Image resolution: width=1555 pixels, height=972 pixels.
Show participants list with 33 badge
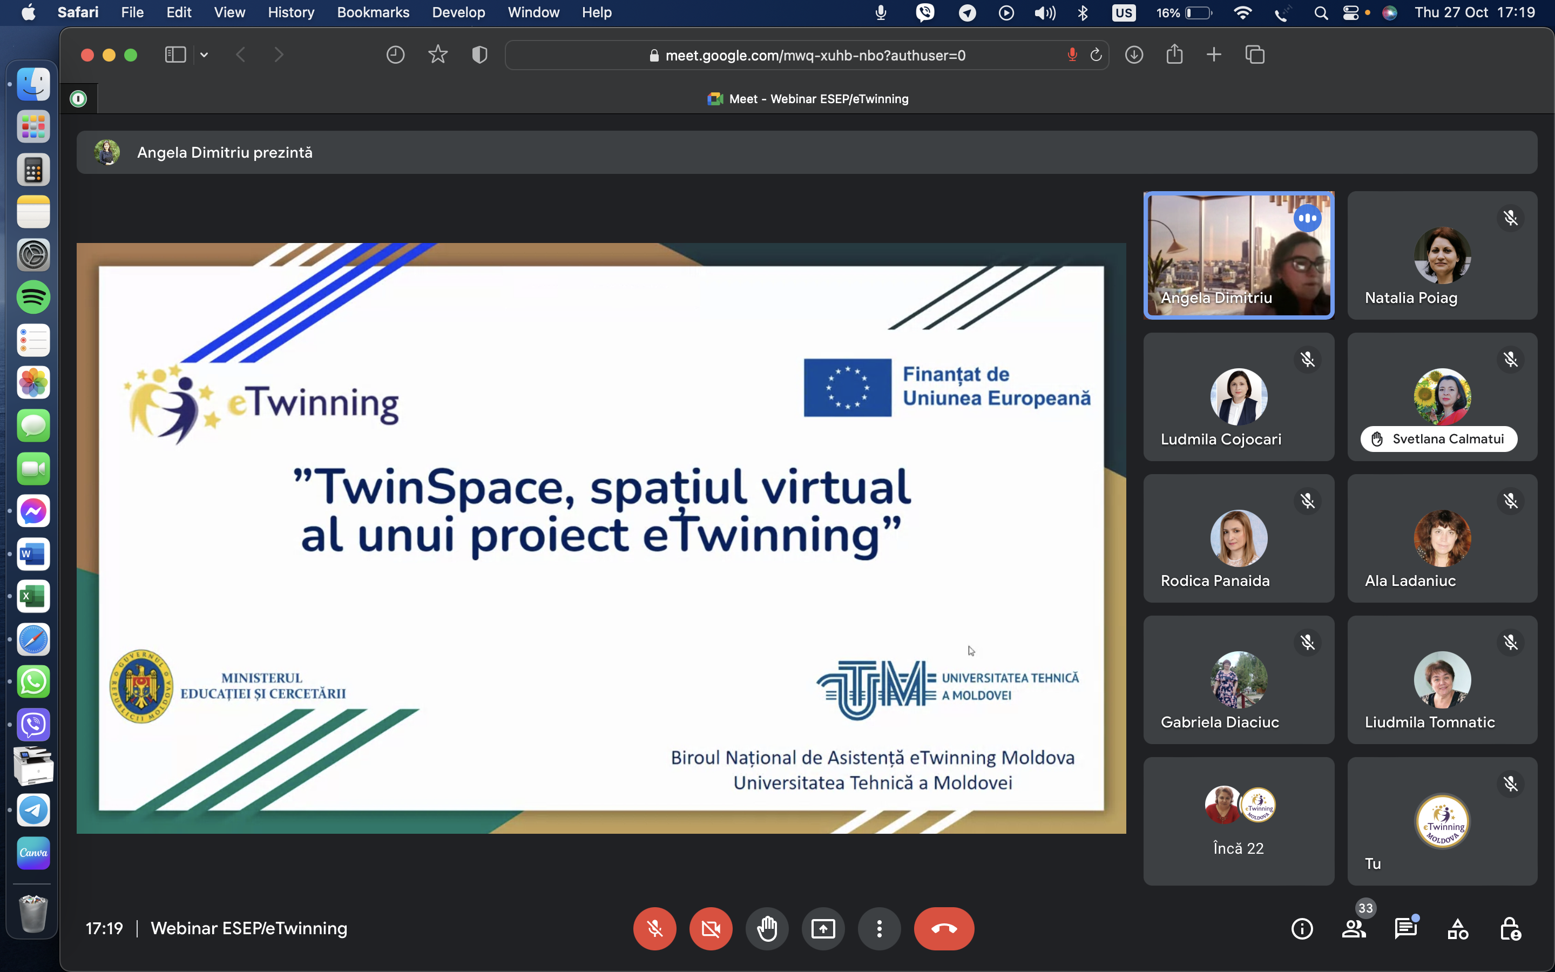[1354, 929]
